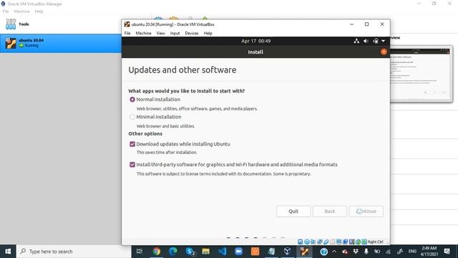Open VirtualBox Manager cube icon on taskbar
Viewport: 458px width, 258px height.
pyautogui.click(x=288, y=252)
